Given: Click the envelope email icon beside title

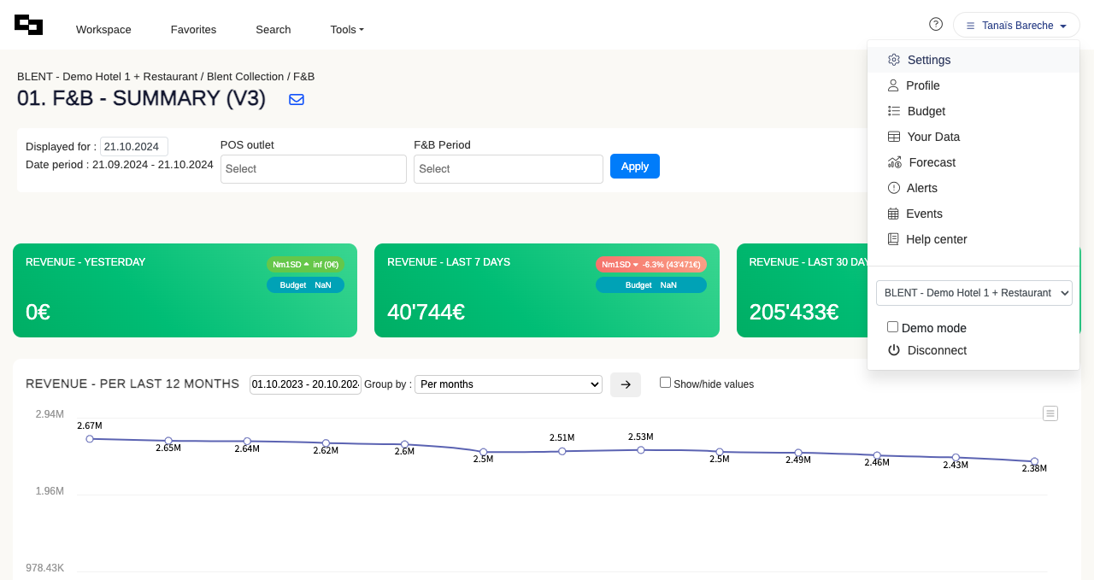Looking at the screenshot, I should click(297, 99).
